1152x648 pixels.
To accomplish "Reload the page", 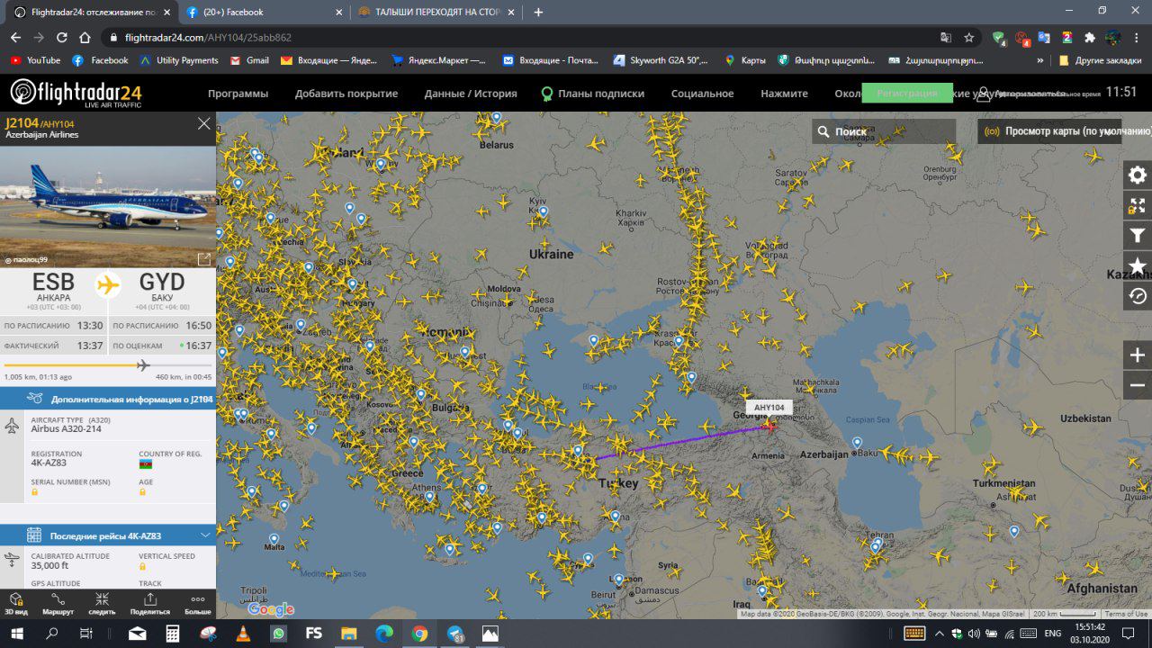I will [x=61, y=38].
